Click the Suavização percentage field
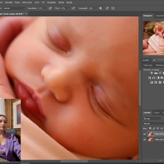164x164 pixels. tap(91, 8)
